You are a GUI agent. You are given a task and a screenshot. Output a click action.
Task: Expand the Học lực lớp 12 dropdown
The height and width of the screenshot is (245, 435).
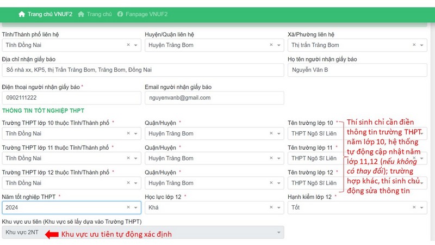point(278,207)
